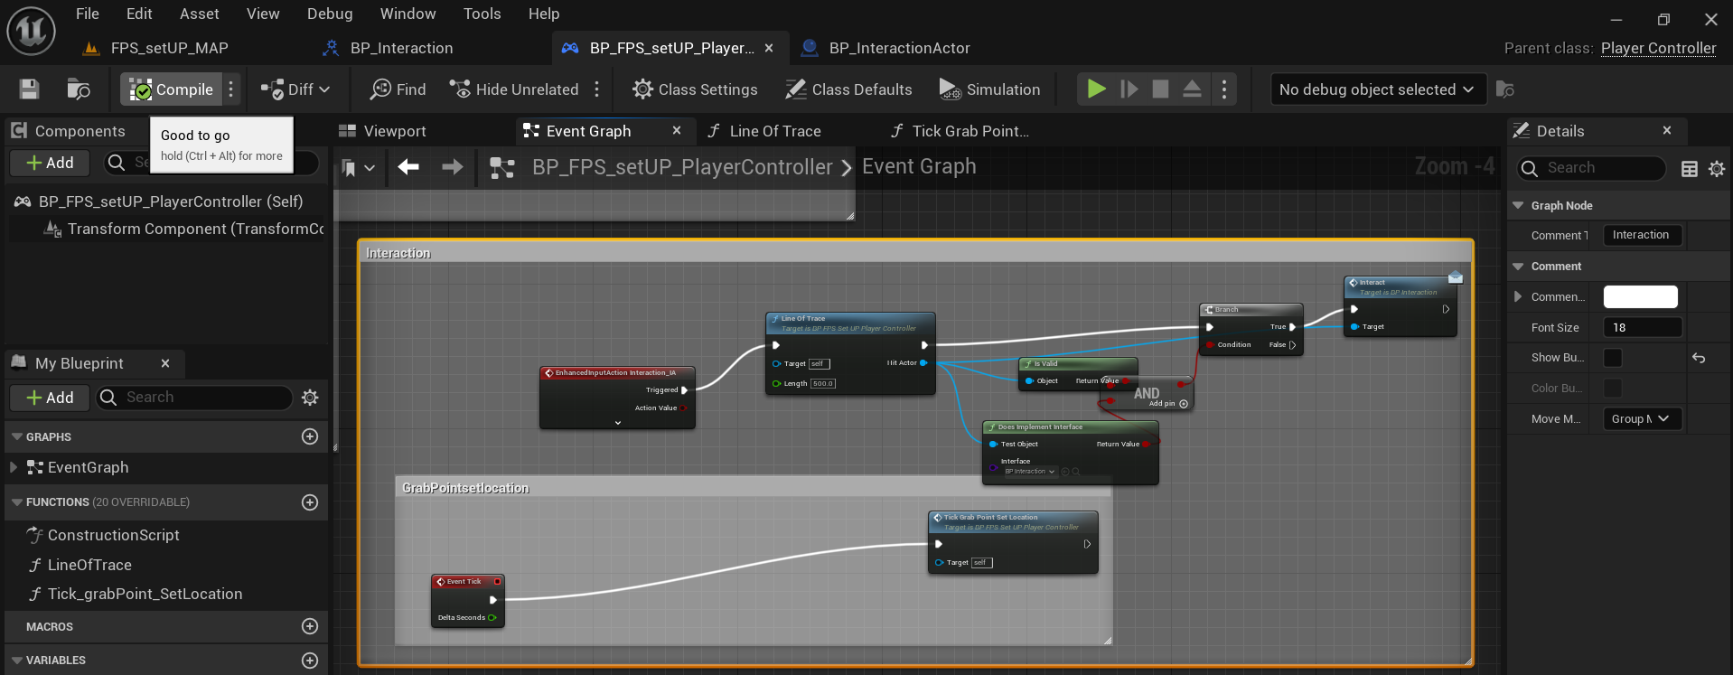The image size is (1733, 675).
Task: Toggle Show Bubble checkbox
Action: [1612, 358]
